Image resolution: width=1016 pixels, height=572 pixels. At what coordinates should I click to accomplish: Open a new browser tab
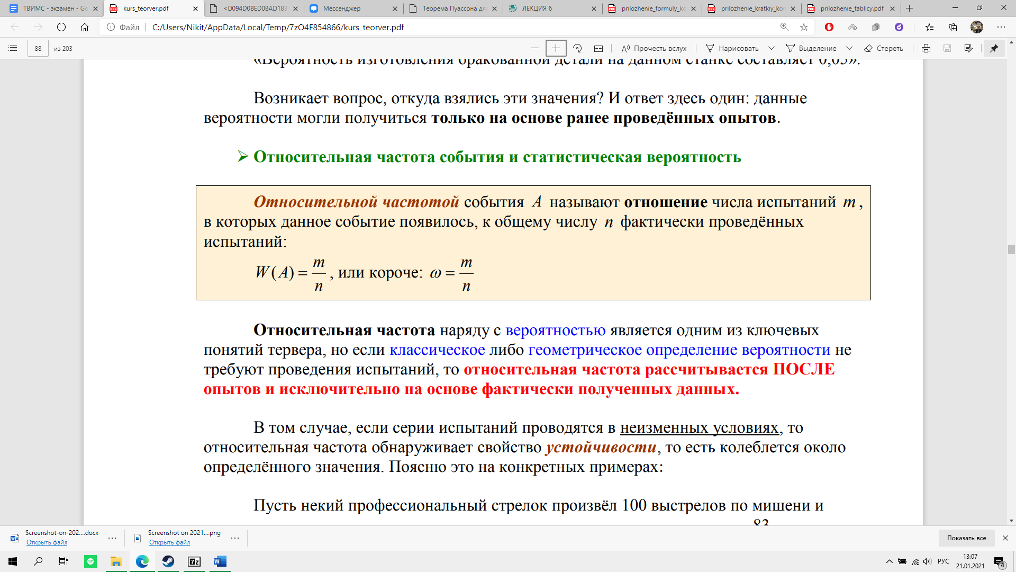tap(909, 8)
